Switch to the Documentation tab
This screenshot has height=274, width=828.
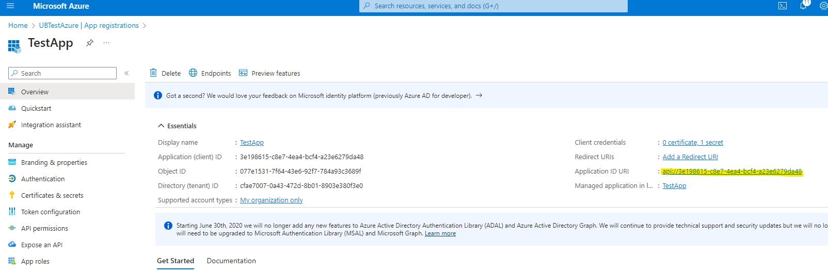[231, 261]
